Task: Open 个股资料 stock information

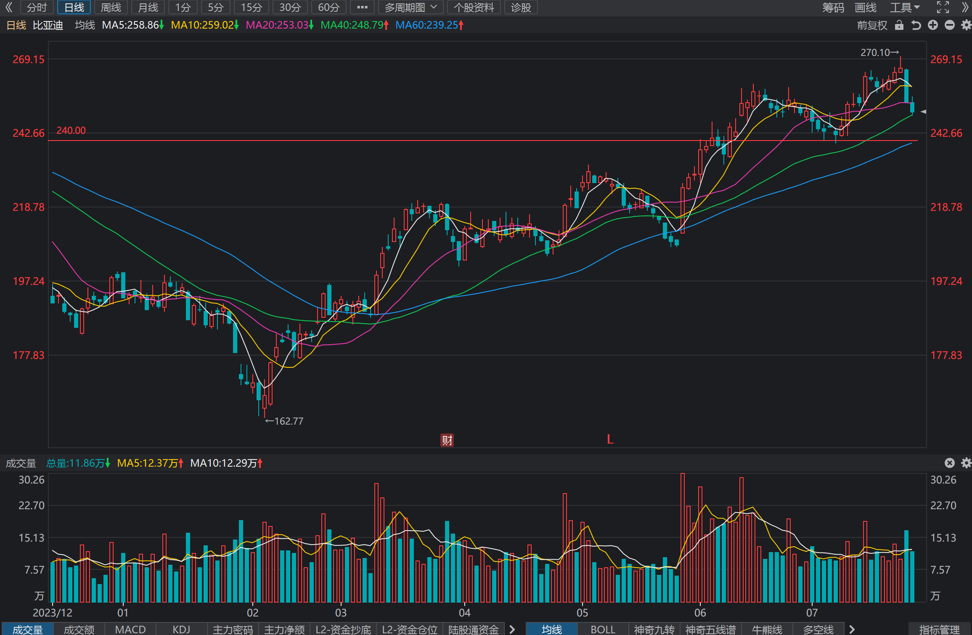Action: tap(474, 7)
